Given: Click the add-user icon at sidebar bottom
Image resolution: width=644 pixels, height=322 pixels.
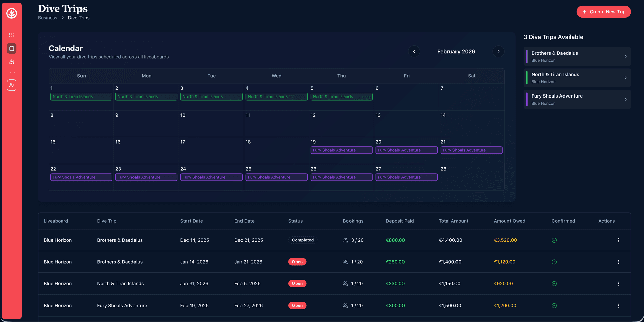Looking at the screenshot, I should [x=11, y=85].
